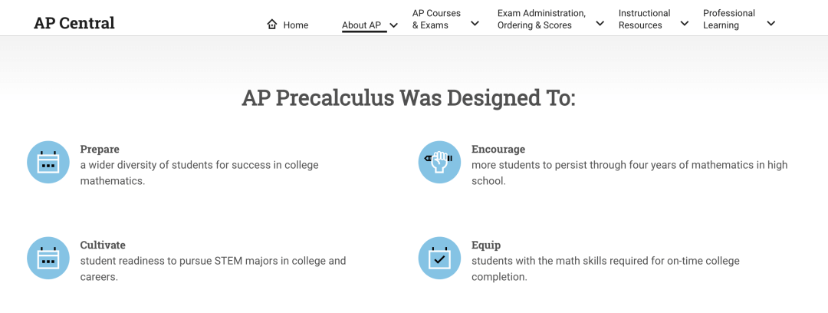Click the calendar icon next to Cultivate
The width and height of the screenshot is (828, 313).
(x=48, y=258)
